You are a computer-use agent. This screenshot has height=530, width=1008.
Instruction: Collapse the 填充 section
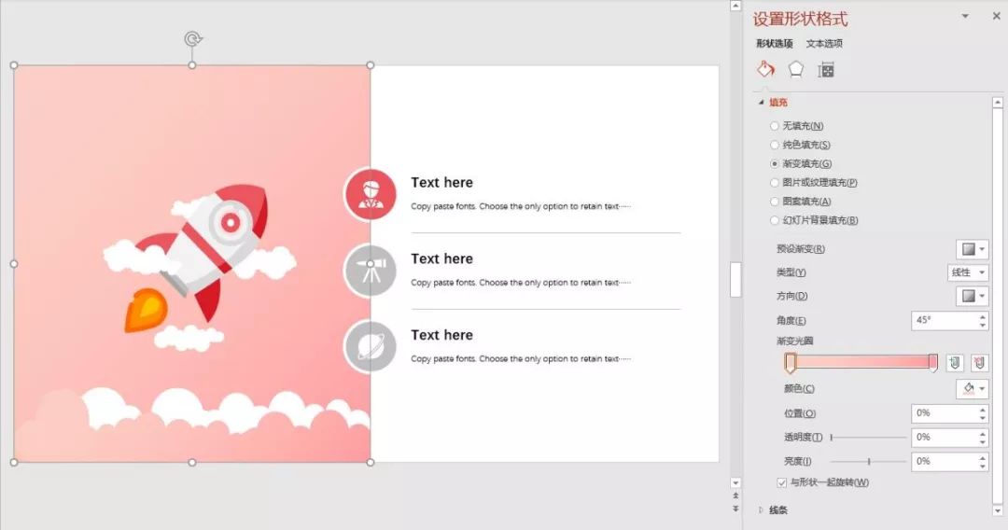click(762, 102)
